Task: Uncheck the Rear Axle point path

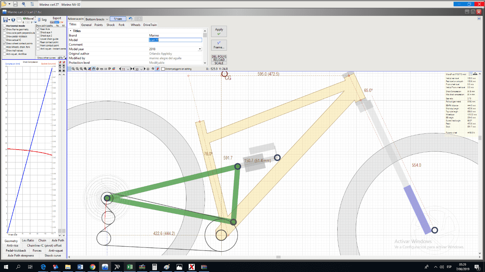Action: point(38,29)
